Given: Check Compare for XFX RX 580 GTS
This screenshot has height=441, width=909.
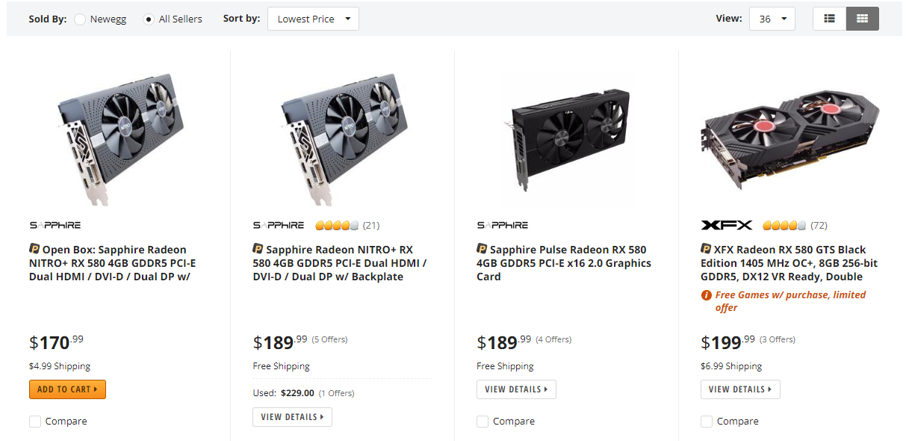Looking at the screenshot, I should point(707,422).
